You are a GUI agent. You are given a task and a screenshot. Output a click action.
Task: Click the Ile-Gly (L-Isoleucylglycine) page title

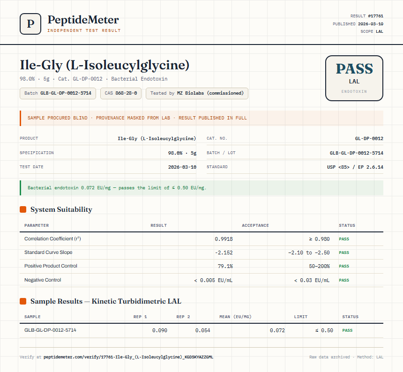[104, 65]
